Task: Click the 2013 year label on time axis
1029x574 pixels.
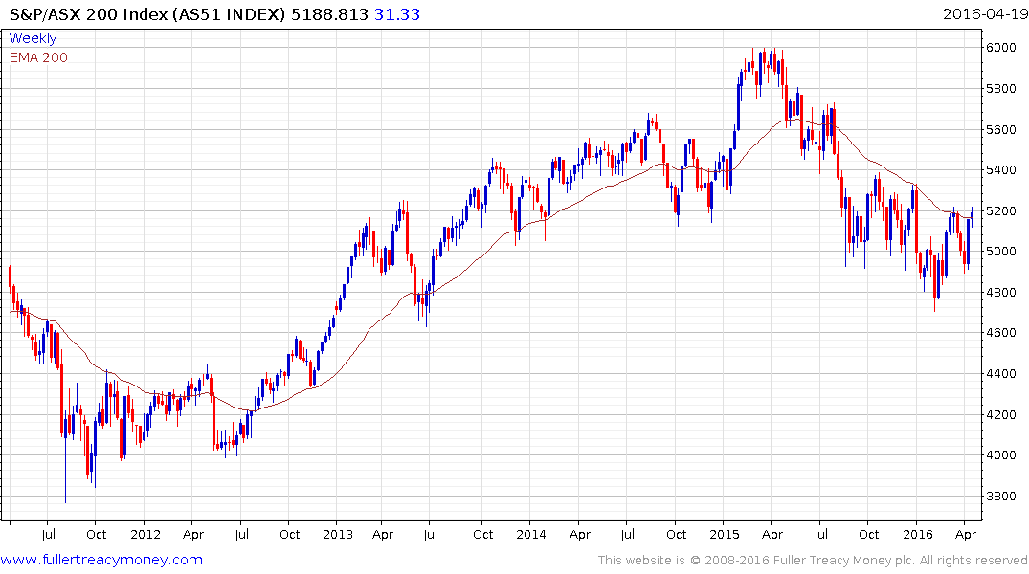Action: click(x=338, y=534)
